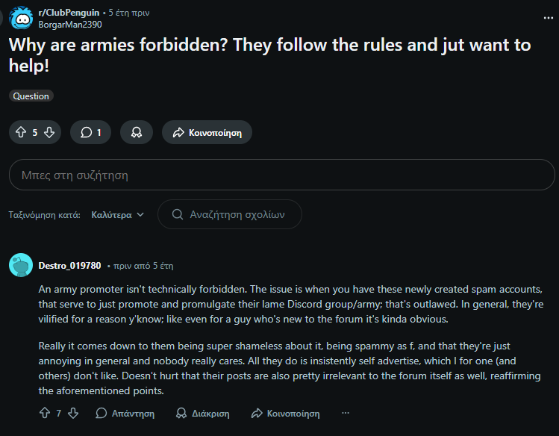
Task: Open the r/ClubPenguin subreddit avatar
Action: pos(20,18)
